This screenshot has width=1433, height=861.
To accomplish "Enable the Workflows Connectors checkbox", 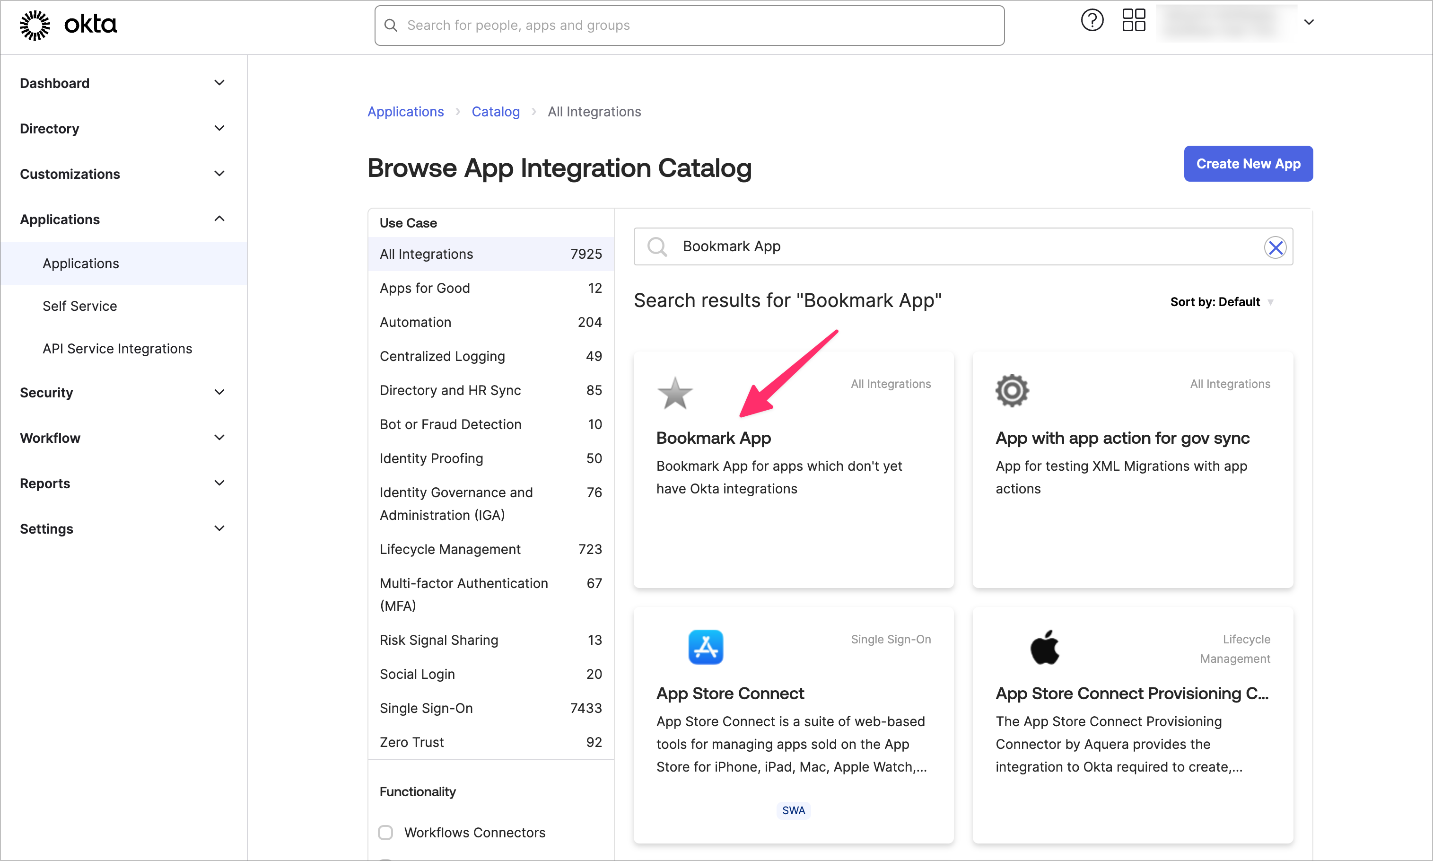I will point(385,833).
